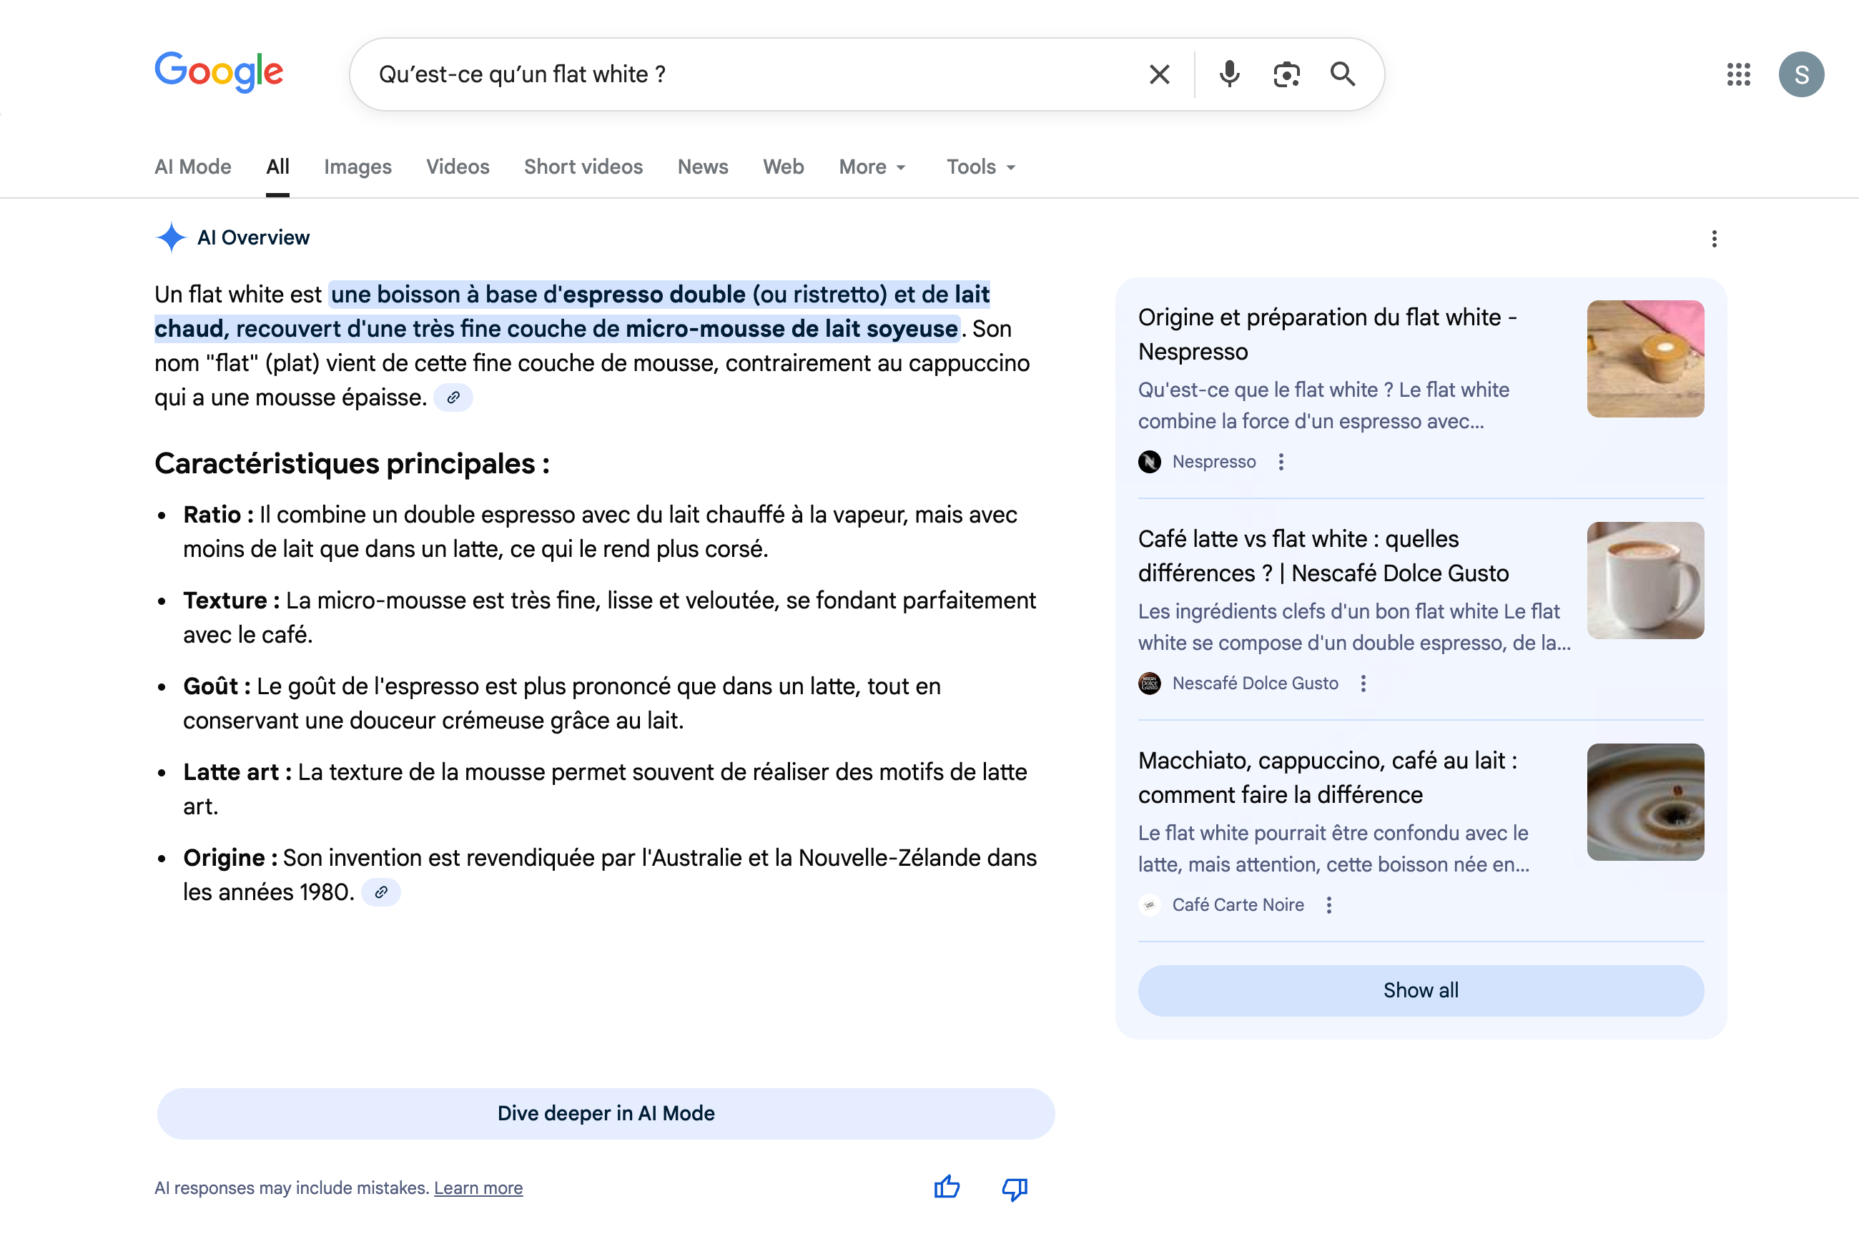The width and height of the screenshot is (1859, 1244).
Task: Open the Learn more link
Action: click(x=478, y=1188)
